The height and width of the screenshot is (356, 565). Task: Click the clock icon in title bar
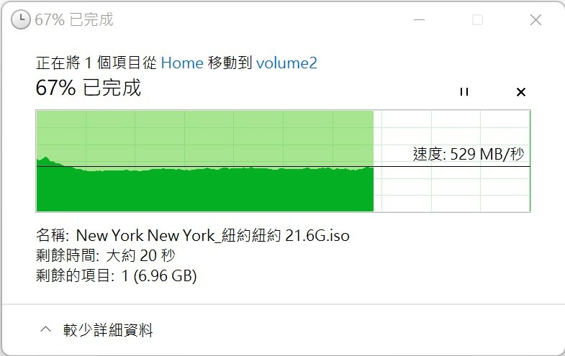coord(21,19)
